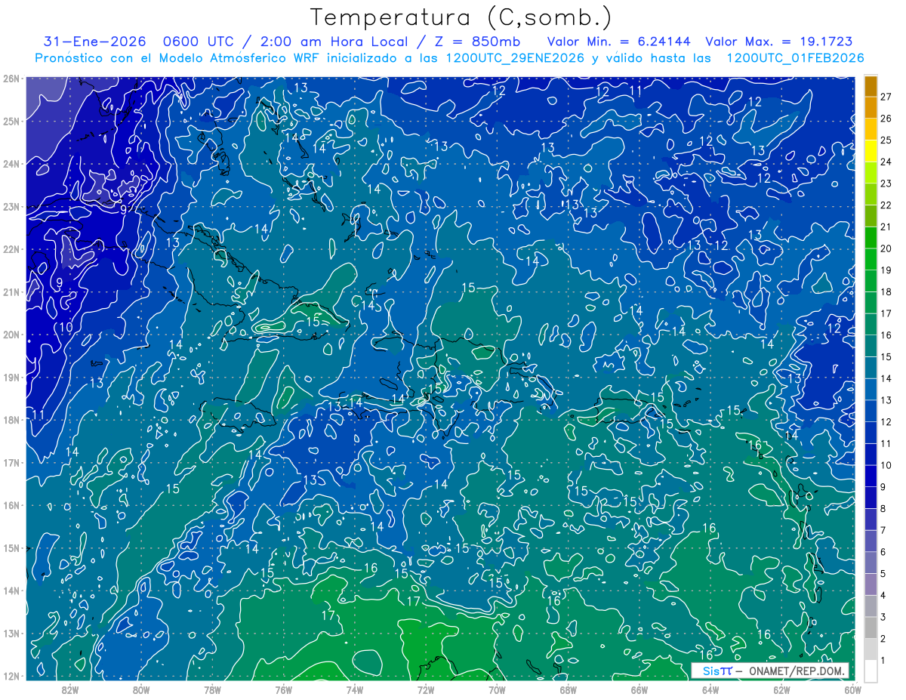
Task: Click the '12N' latitude axis label
Action: (11, 676)
